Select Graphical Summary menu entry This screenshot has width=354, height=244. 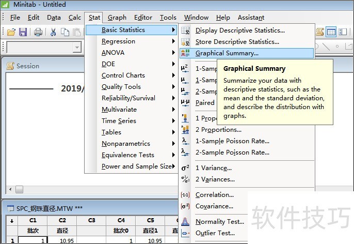point(247,53)
